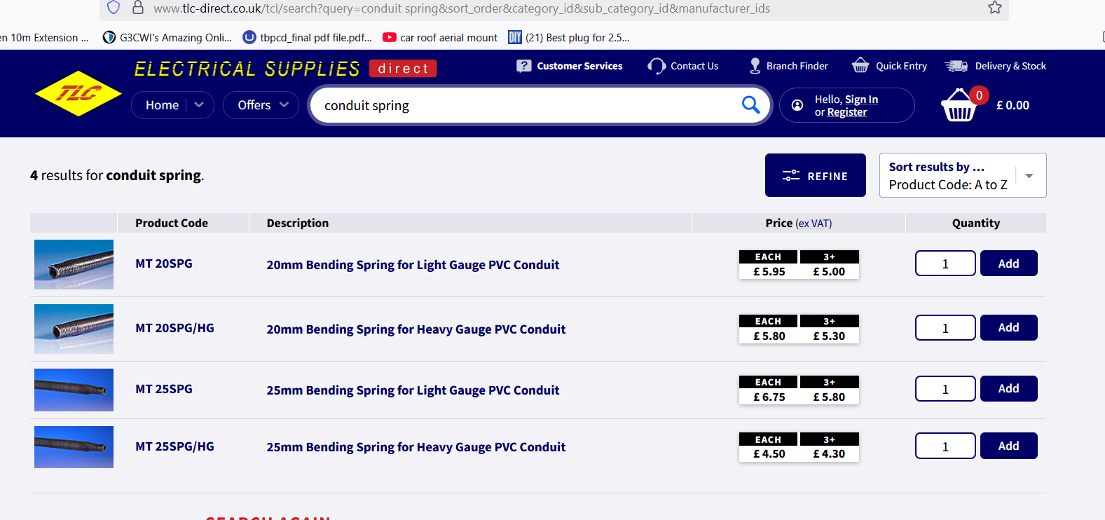The width and height of the screenshot is (1105, 520).
Task: Open the shopping basket icon
Action: pyautogui.click(x=959, y=107)
